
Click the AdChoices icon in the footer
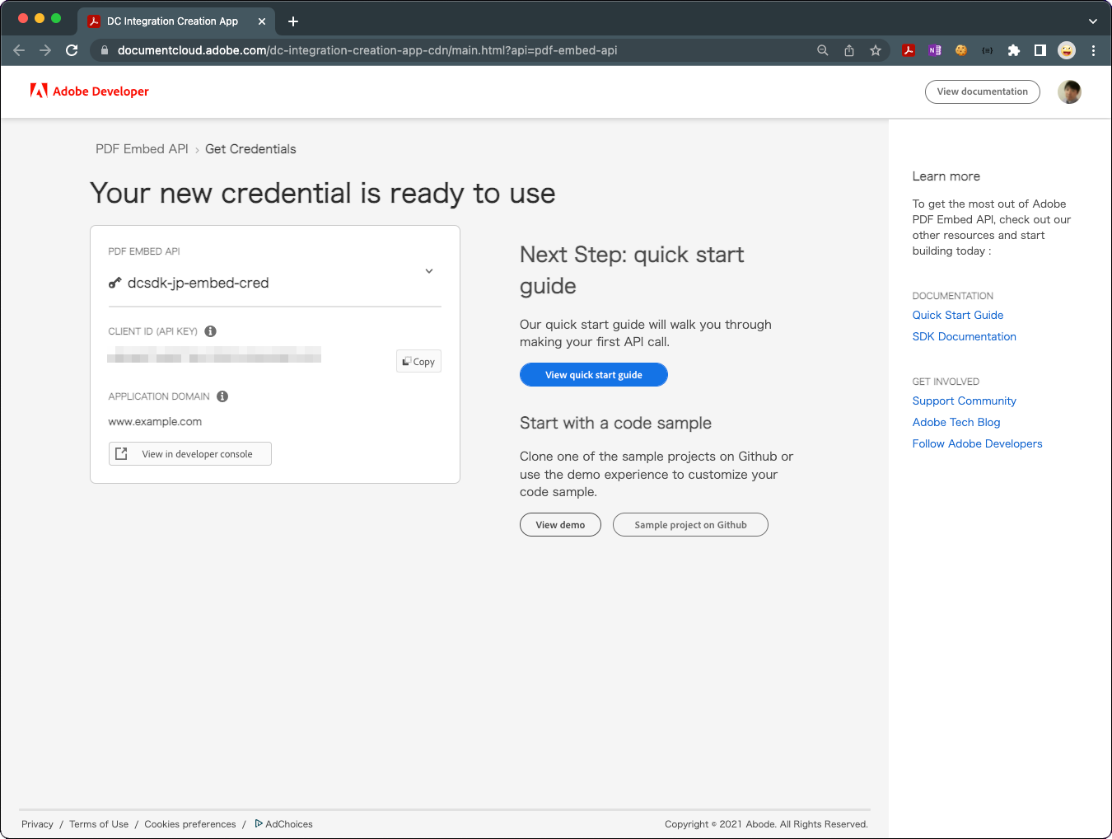(x=259, y=823)
